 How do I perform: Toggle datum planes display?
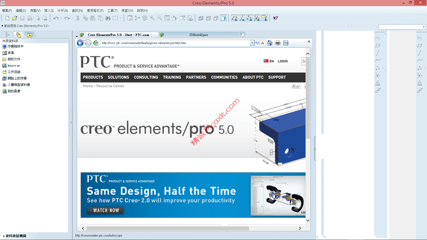click(235, 18)
